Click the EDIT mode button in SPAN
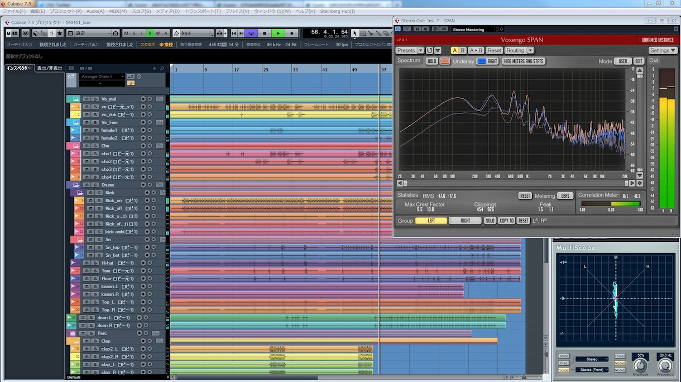Viewport: 681px width, 382px height. (x=639, y=61)
